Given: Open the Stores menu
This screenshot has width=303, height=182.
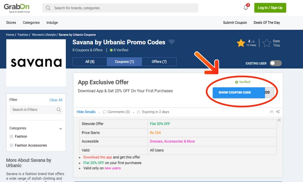Looking at the screenshot, I should (x=11, y=23).
